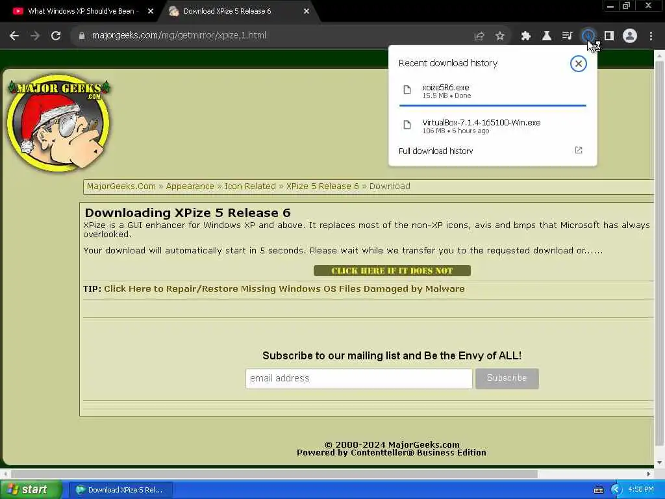
Task: Click the keyboard tray icon
Action: pyautogui.click(x=598, y=490)
